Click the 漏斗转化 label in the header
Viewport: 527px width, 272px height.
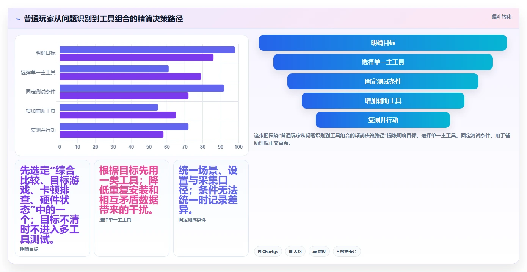click(x=501, y=17)
